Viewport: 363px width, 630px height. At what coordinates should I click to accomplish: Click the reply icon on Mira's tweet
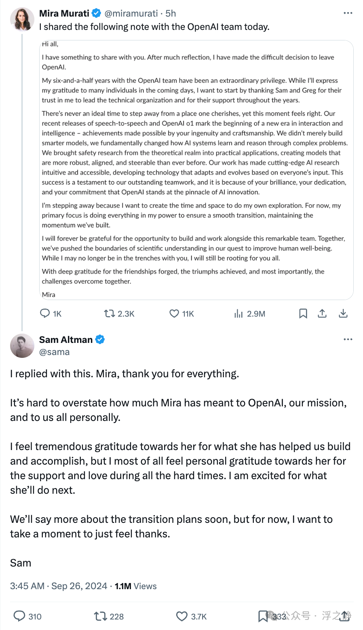[x=45, y=313]
